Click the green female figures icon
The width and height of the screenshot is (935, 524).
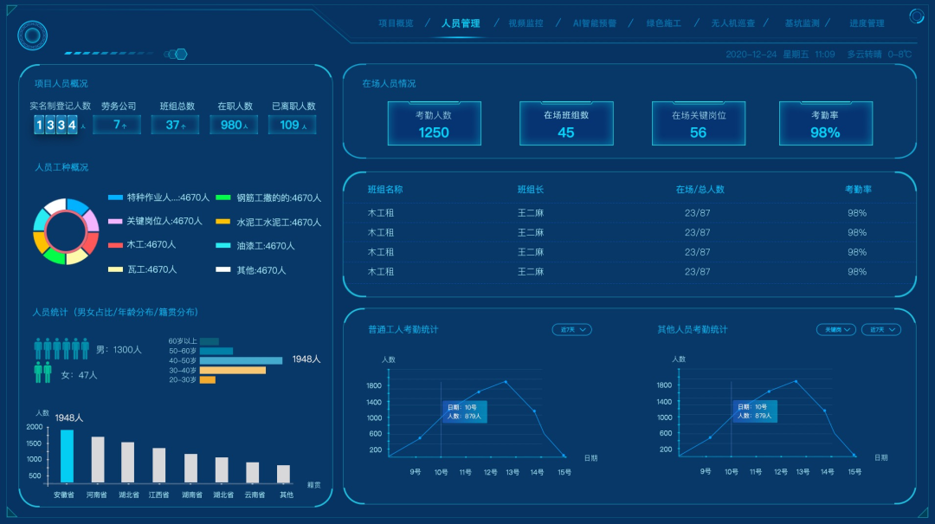[42, 373]
